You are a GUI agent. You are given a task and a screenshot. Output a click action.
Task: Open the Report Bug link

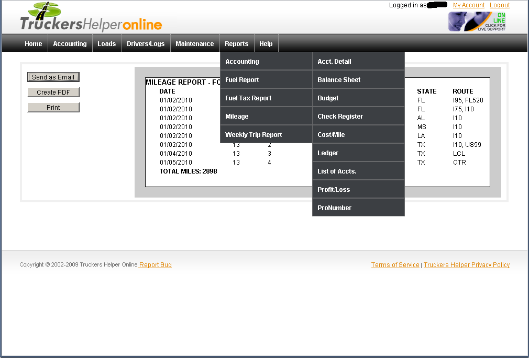(155, 265)
